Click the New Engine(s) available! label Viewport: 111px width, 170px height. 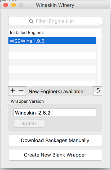(57, 91)
